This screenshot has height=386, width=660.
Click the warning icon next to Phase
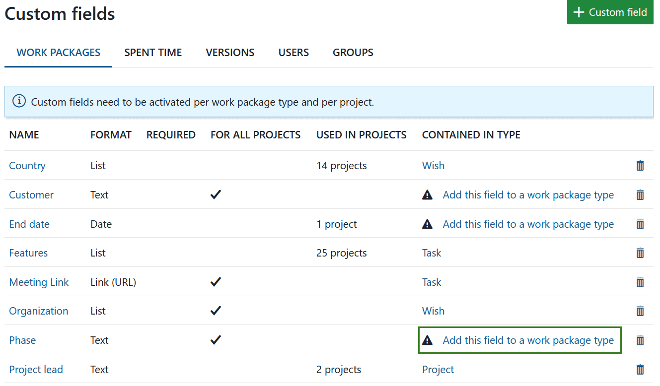[427, 340]
